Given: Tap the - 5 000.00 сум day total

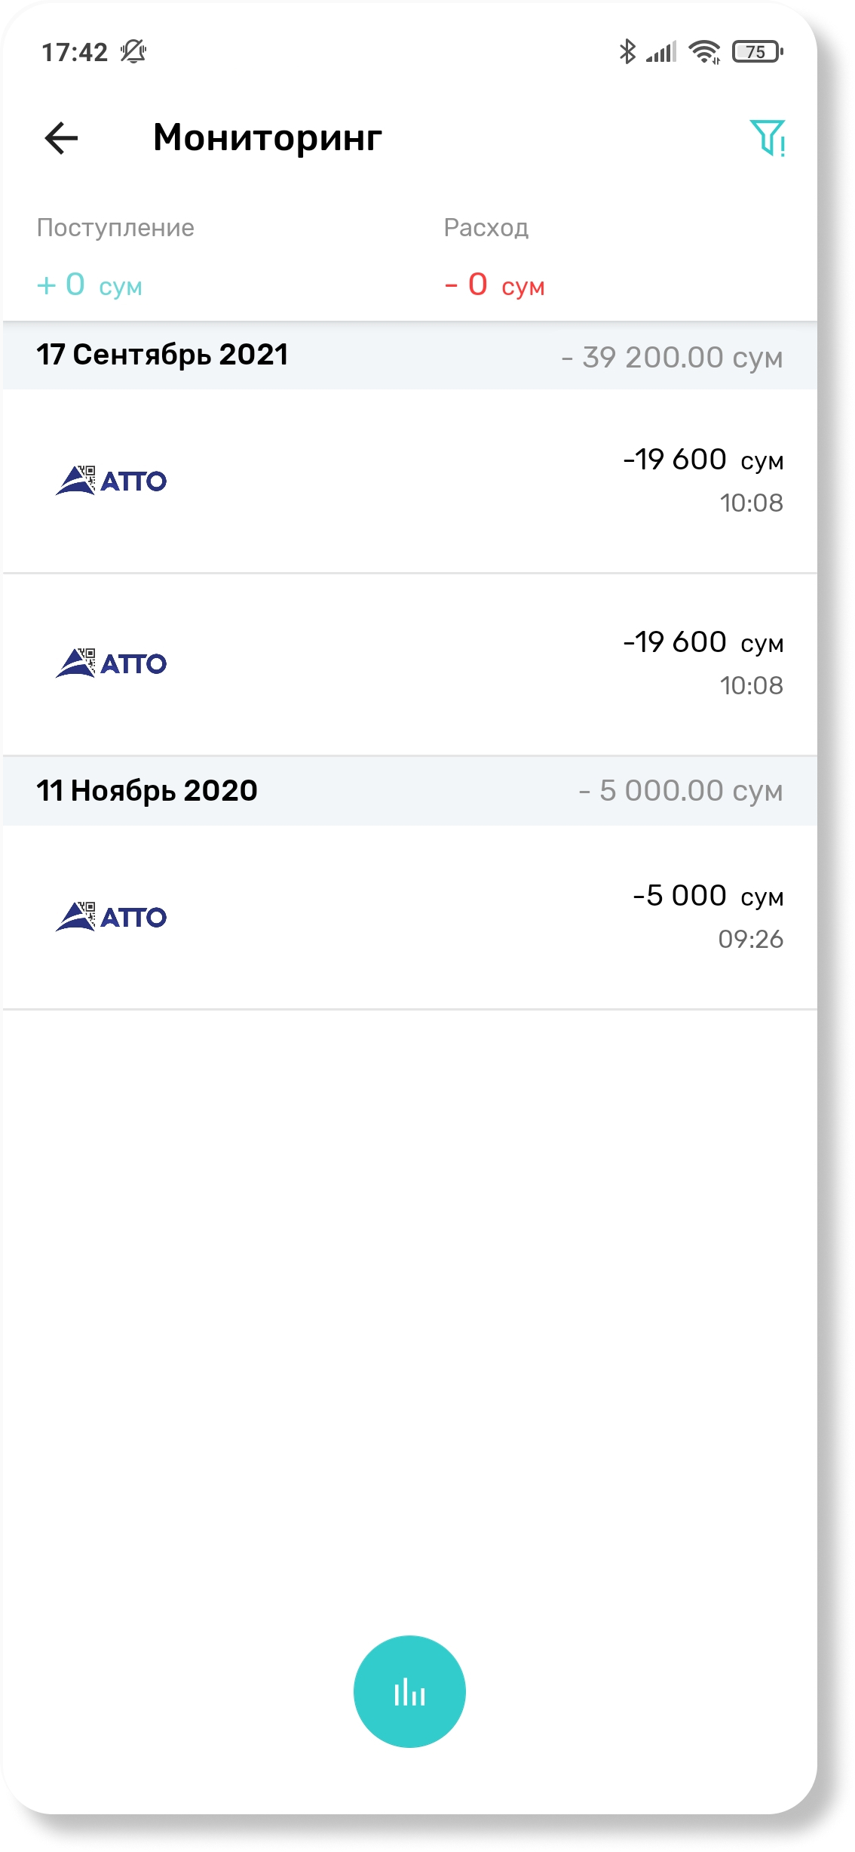Looking at the screenshot, I should click(681, 791).
